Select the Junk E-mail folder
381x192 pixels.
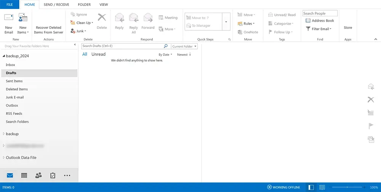[x=39, y=97]
